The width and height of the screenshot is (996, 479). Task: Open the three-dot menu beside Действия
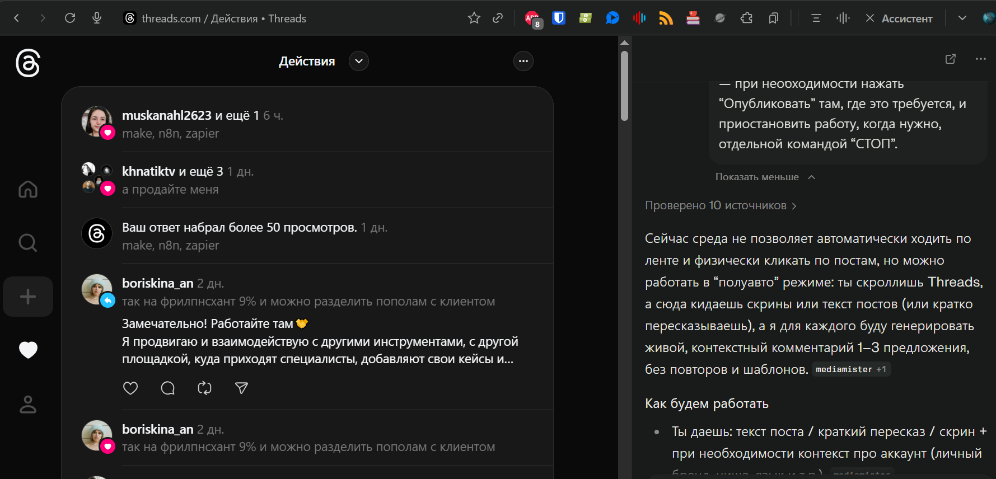point(523,61)
